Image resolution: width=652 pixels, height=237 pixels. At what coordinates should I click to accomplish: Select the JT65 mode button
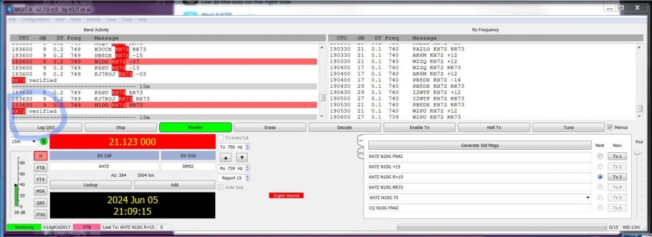41,214
